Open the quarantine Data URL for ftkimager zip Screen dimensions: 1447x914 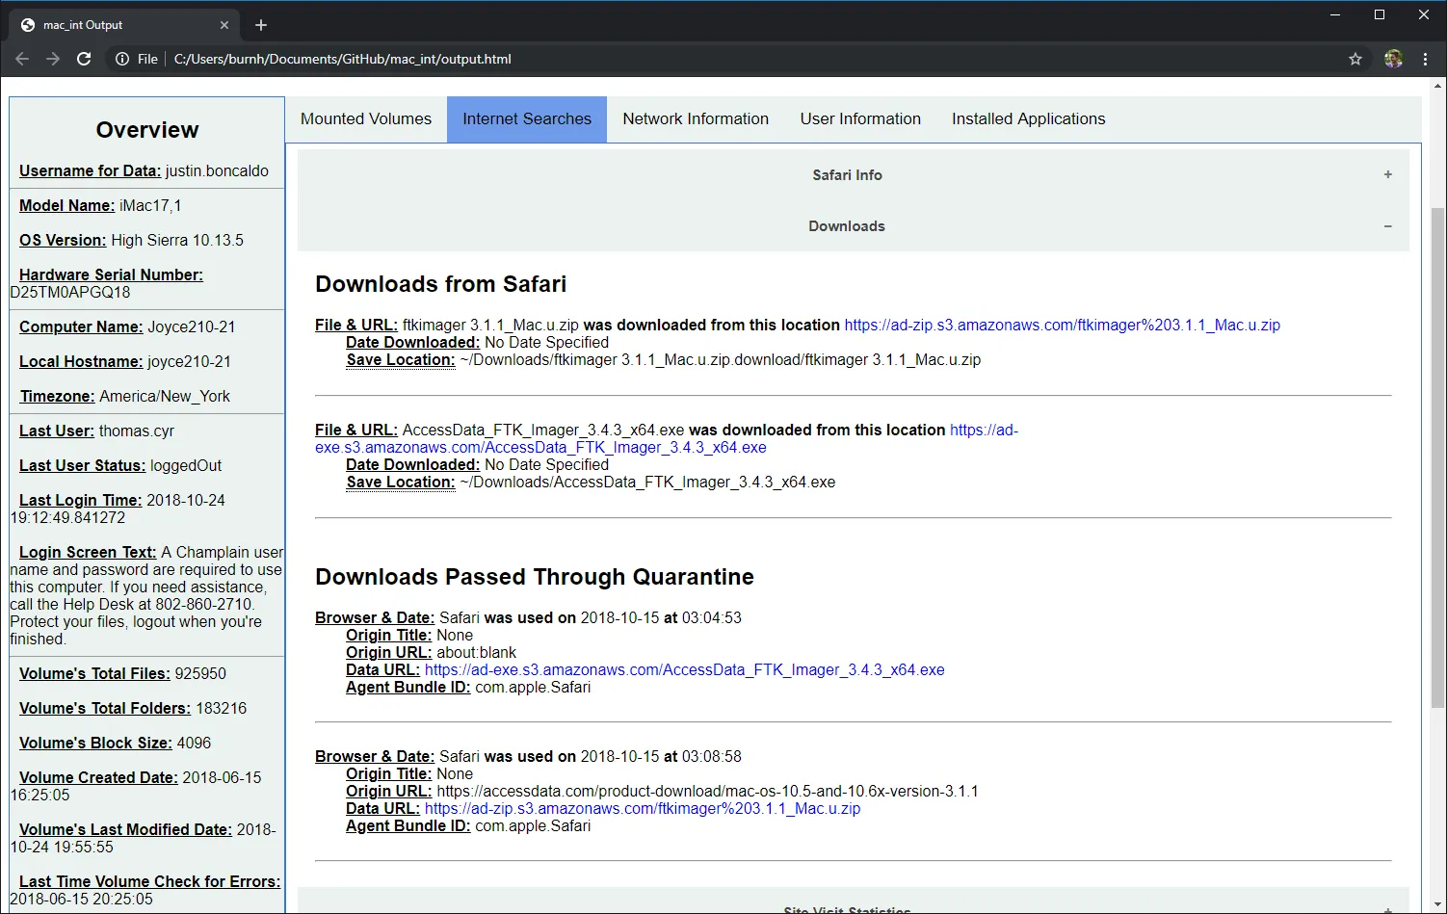point(643,809)
